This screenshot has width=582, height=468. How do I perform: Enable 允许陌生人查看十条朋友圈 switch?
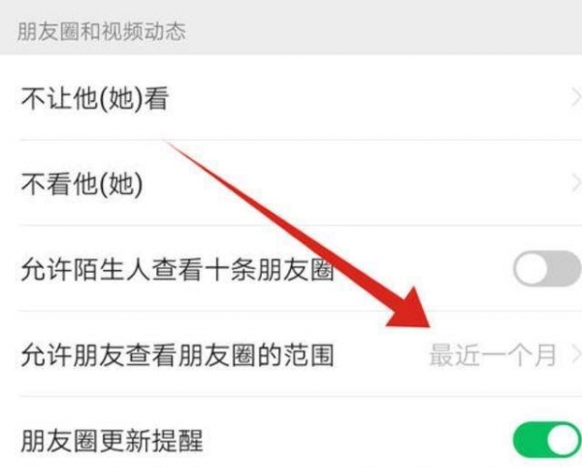tap(547, 268)
